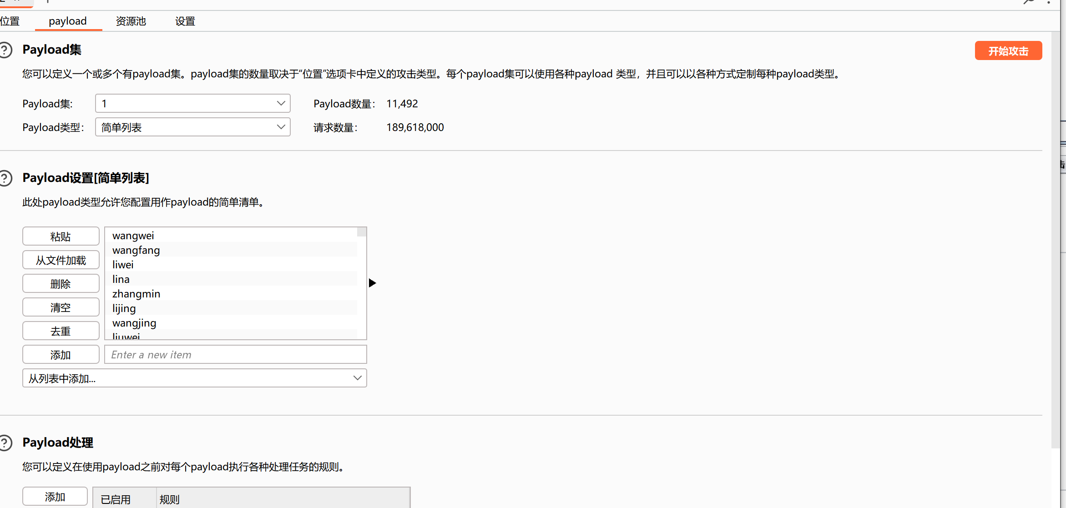Click the 粘贴 button

pyautogui.click(x=61, y=236)
